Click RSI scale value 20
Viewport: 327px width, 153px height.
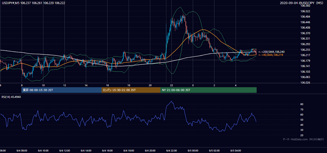(x=302, y=135)
